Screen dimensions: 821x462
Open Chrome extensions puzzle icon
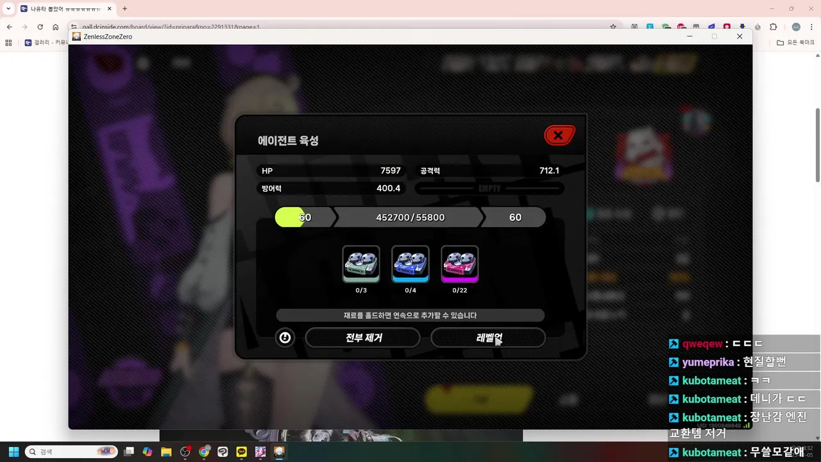773,27
